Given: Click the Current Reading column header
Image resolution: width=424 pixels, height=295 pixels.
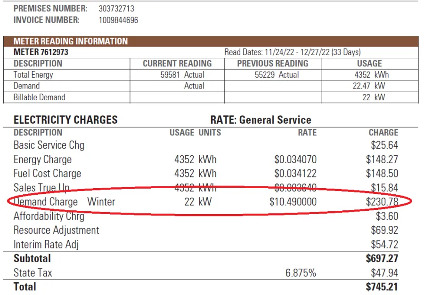Looking at the screenshot, I should click(x=177, y=64).
